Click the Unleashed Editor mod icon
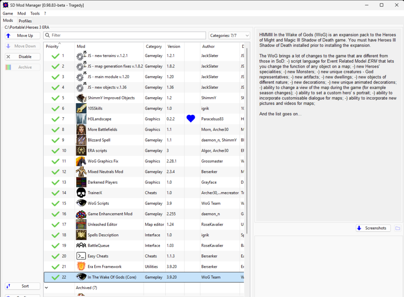 coord(81,225)
